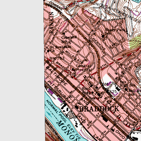Click the large BRADDOCK town label

[99, 109]
